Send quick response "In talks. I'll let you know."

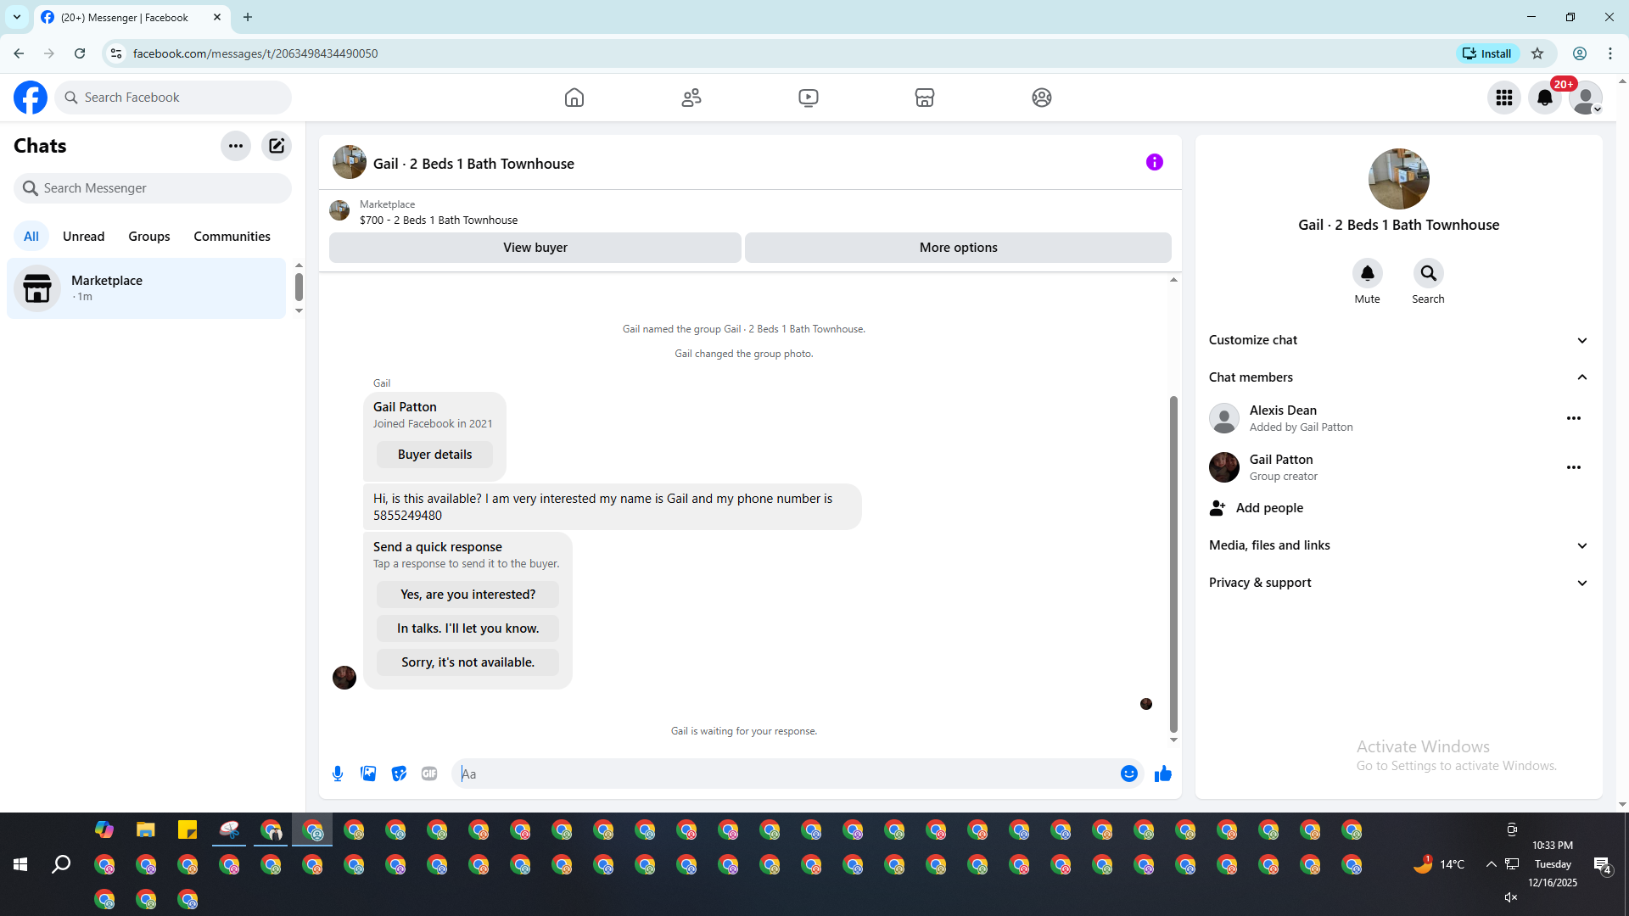467,628
